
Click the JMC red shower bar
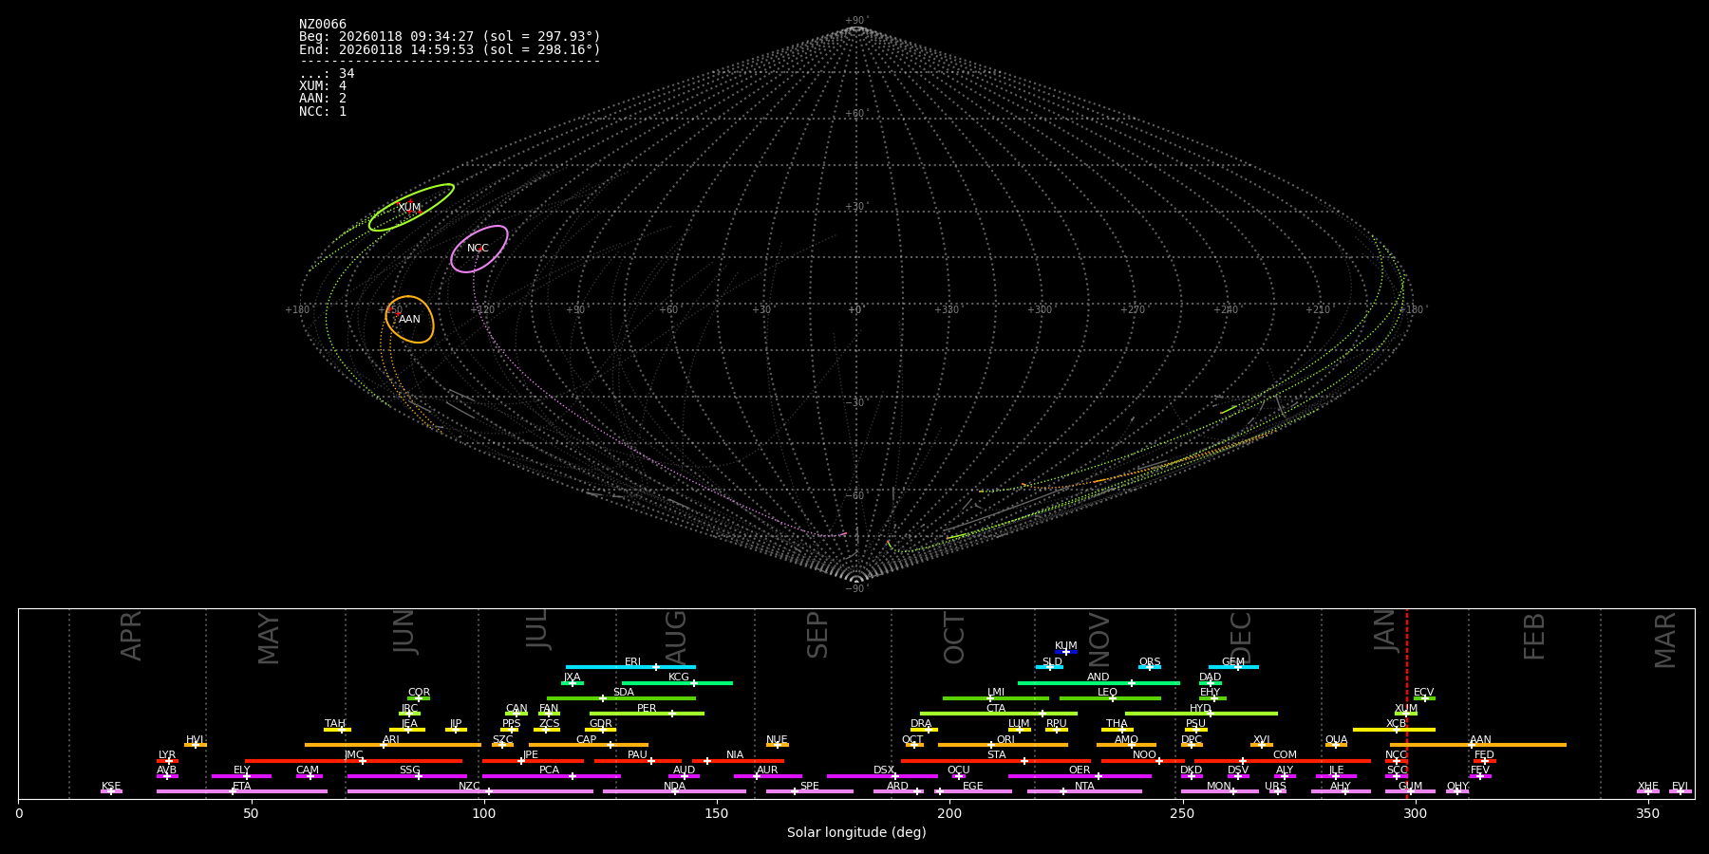tap(354, 760)
